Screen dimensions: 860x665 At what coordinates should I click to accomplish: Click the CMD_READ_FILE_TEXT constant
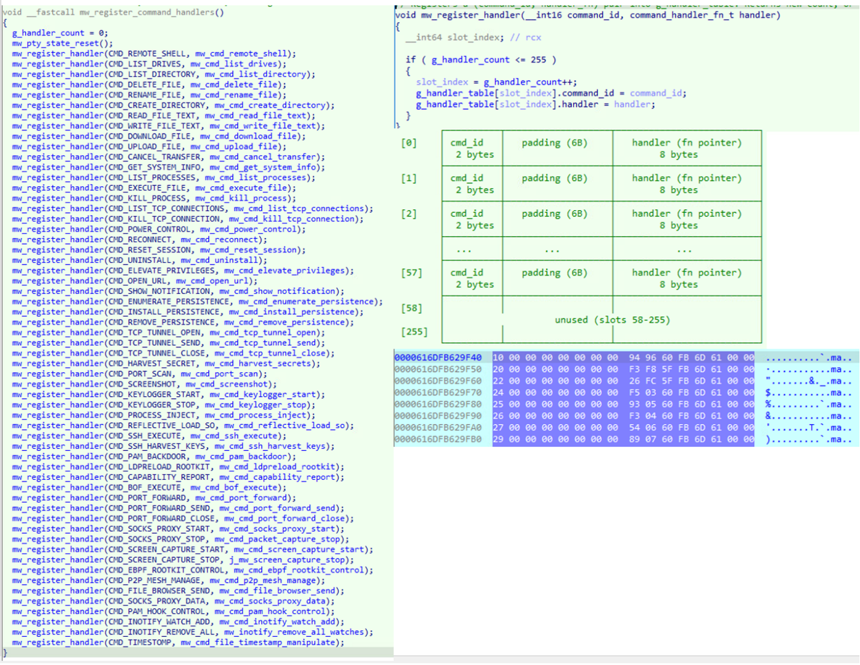152,115
